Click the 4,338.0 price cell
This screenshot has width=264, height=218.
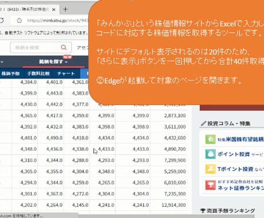[x=80, y=149]
